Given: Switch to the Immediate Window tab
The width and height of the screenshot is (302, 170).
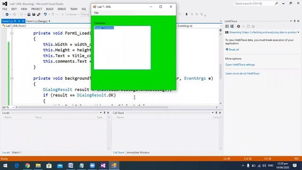Looking at the screenshot, I should pos(138,153).
